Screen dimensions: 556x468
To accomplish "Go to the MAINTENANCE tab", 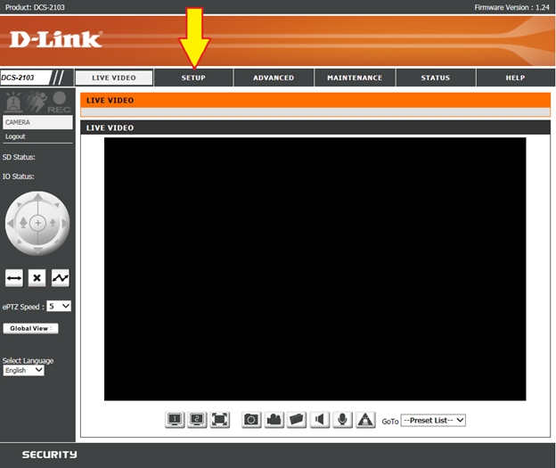I will point(355,78).
